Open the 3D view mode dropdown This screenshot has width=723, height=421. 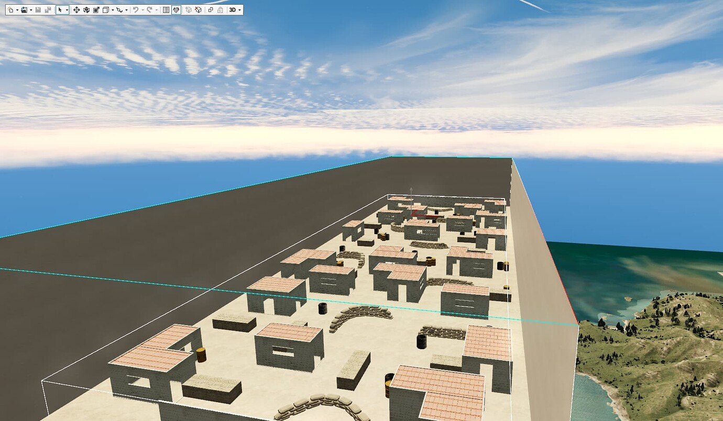coord(235,10)
